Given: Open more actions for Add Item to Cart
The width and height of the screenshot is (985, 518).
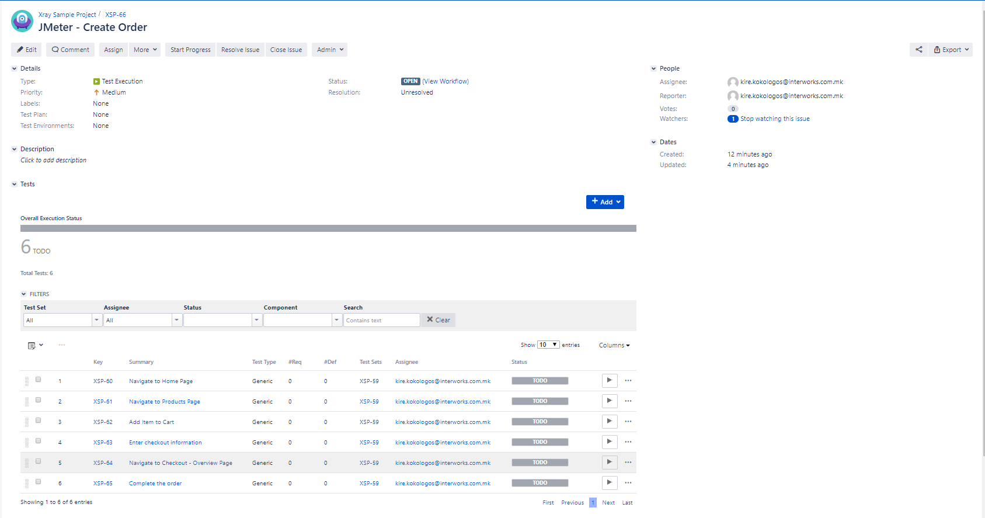Looking at the screenshot, I should pyautogui.click(x=628, y=422).
